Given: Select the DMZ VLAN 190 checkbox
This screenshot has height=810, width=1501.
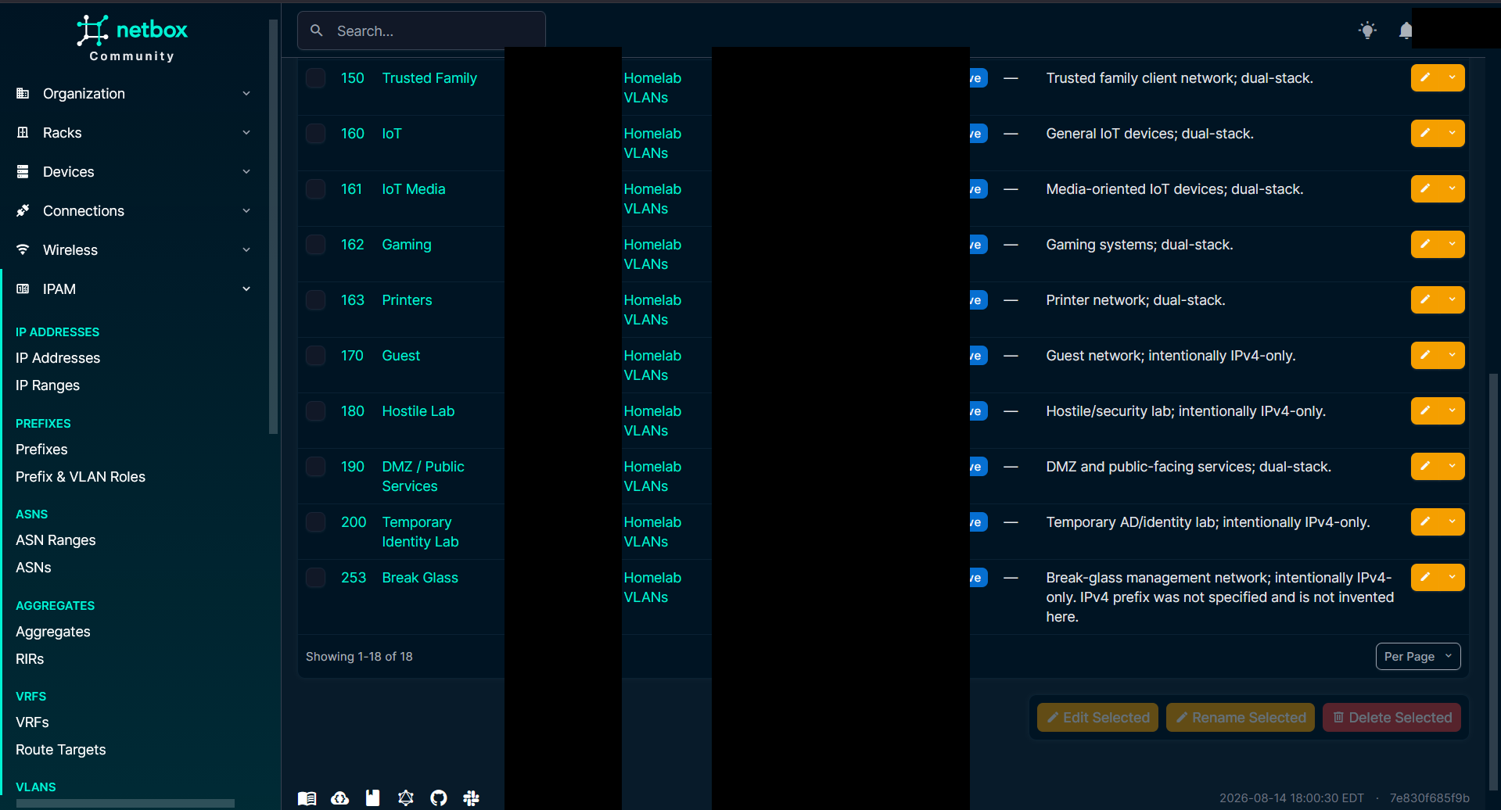Looking at the screenshot, I should tap(315, 467).
